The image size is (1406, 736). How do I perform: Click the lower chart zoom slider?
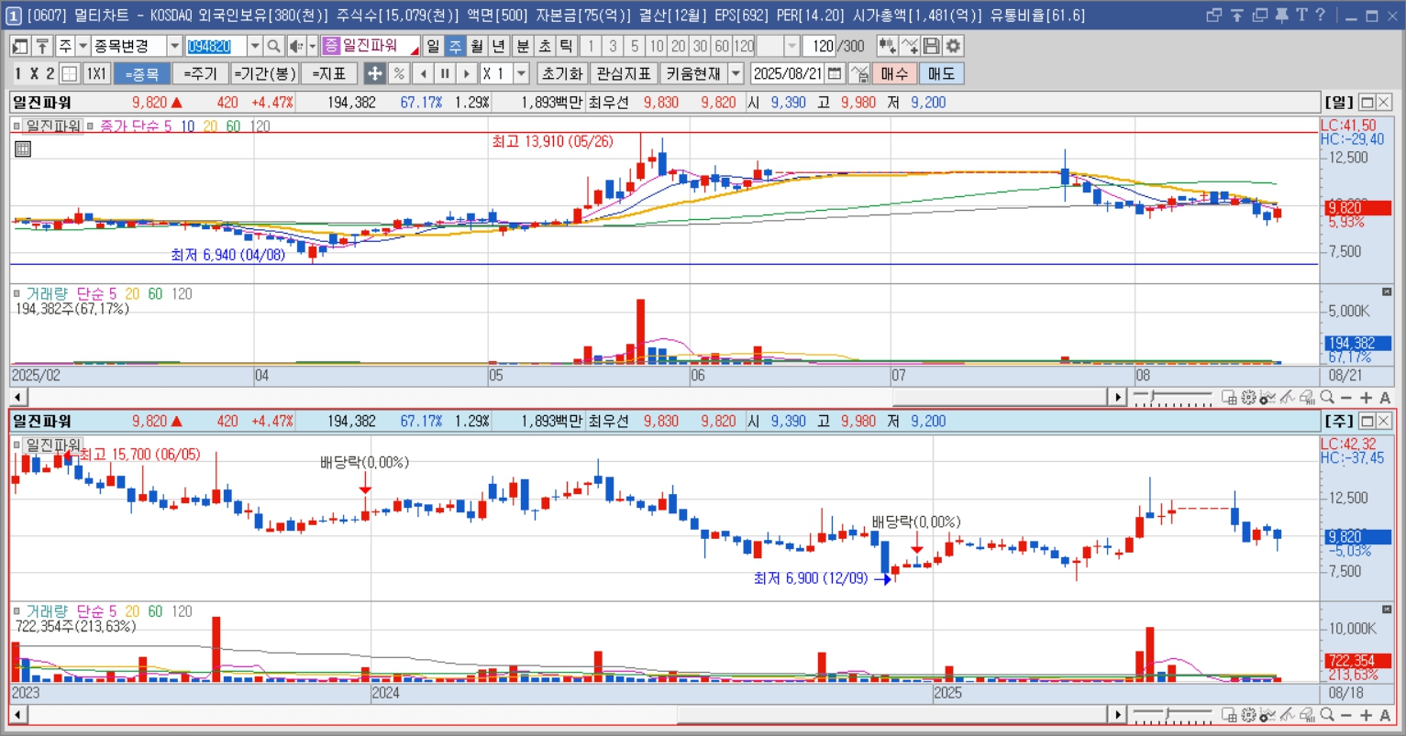1172,715
